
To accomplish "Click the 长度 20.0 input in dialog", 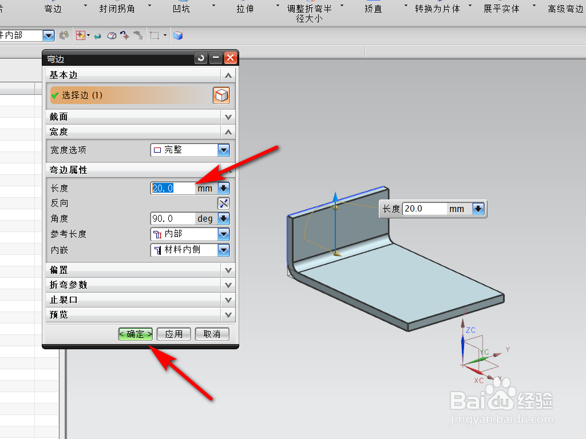I will (173, 188).
